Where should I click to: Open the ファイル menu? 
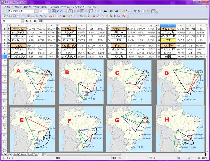click(x=8, y=7)
